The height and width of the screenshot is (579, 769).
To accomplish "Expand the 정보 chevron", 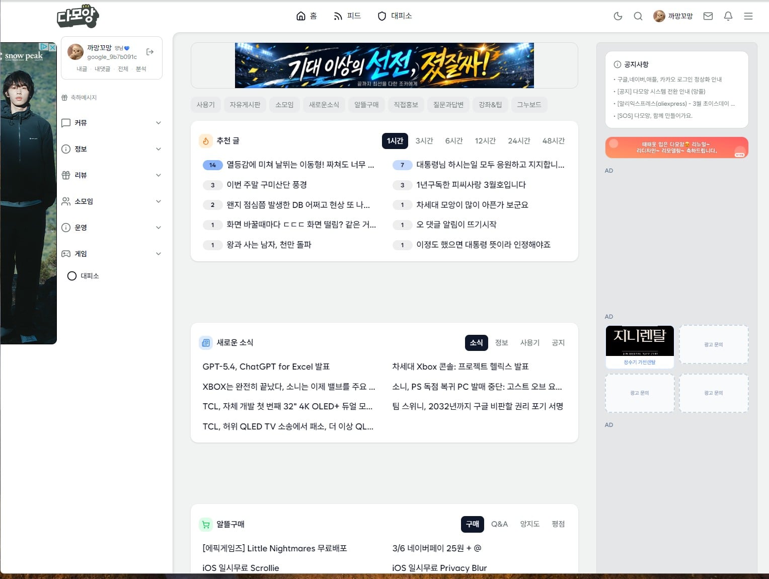I will [159, 149].
